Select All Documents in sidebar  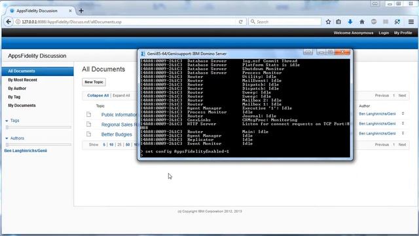[x=37, y=71]
